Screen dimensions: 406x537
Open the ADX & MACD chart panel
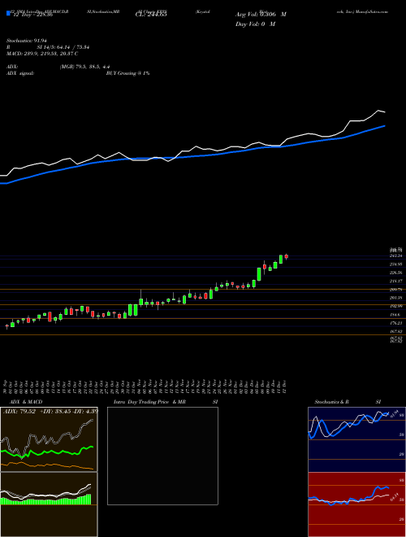click(x=49, y=439)
